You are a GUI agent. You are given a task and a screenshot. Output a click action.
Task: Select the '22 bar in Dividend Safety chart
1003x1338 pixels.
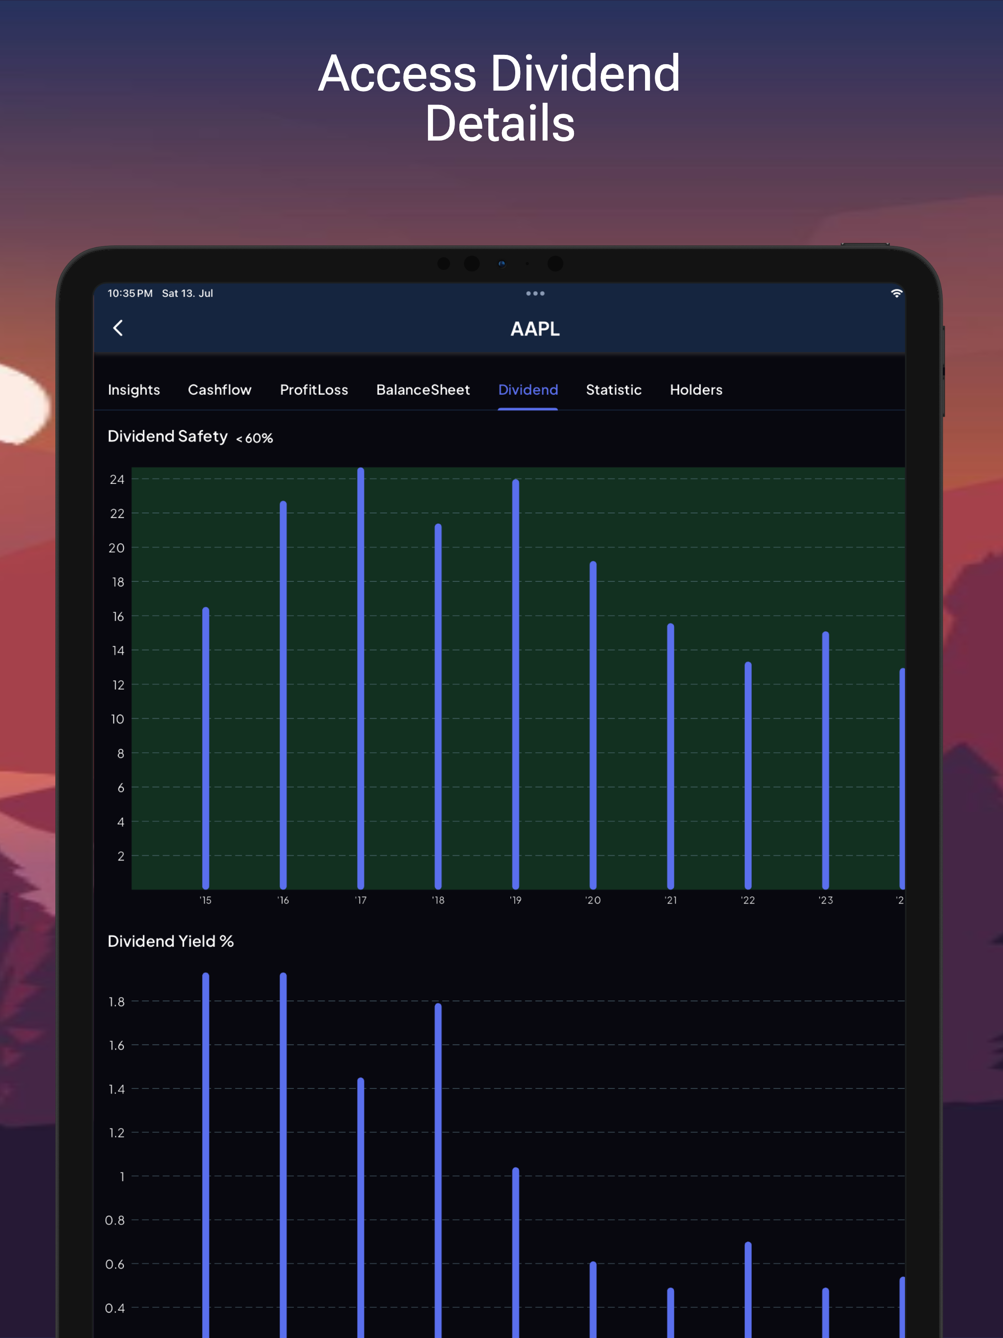coord(748,775)
